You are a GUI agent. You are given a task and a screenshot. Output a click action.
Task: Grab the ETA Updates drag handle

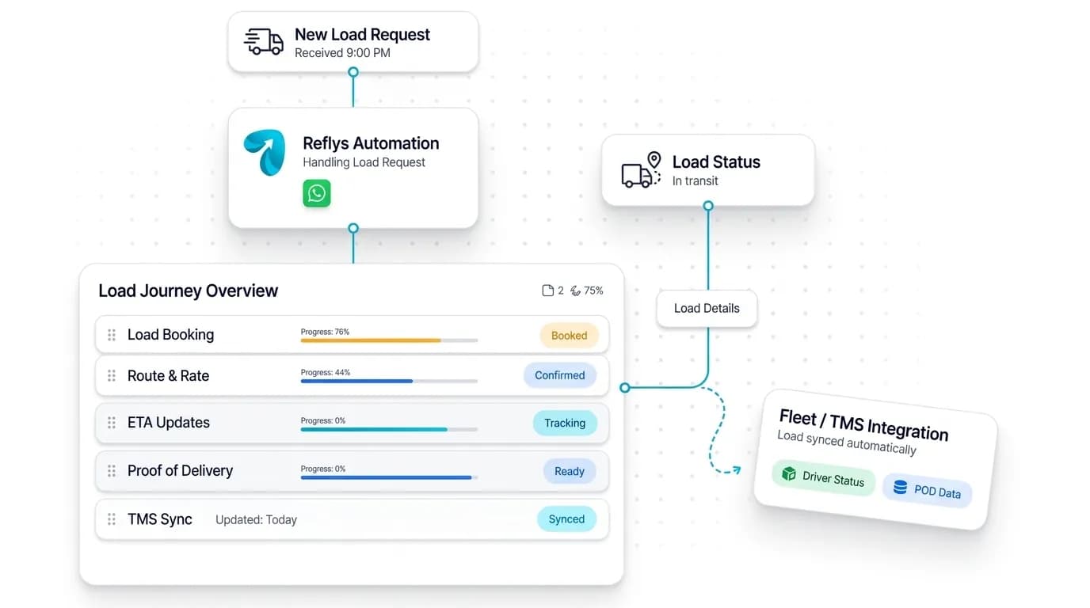[112, 423]
